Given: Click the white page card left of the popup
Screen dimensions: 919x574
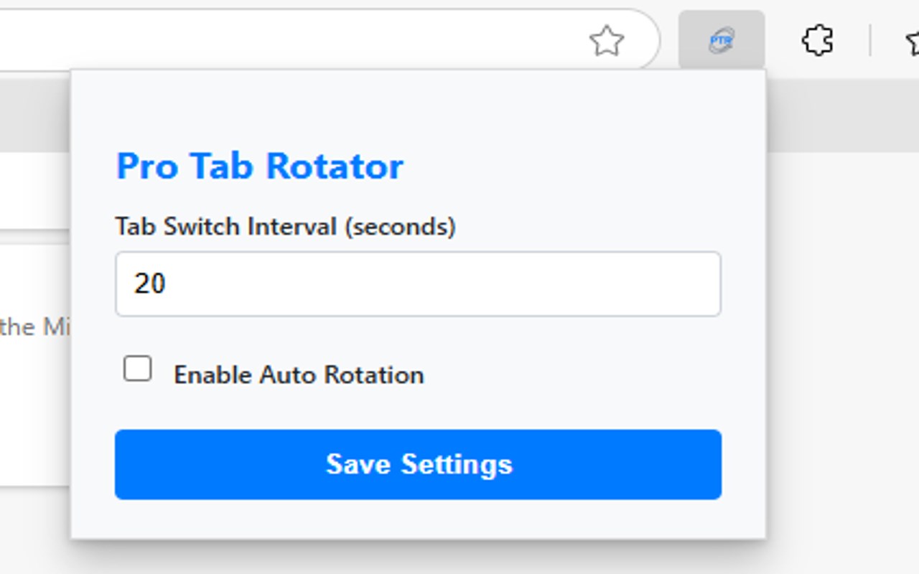Looking at the screenshot, I should [x=34, y=402].
